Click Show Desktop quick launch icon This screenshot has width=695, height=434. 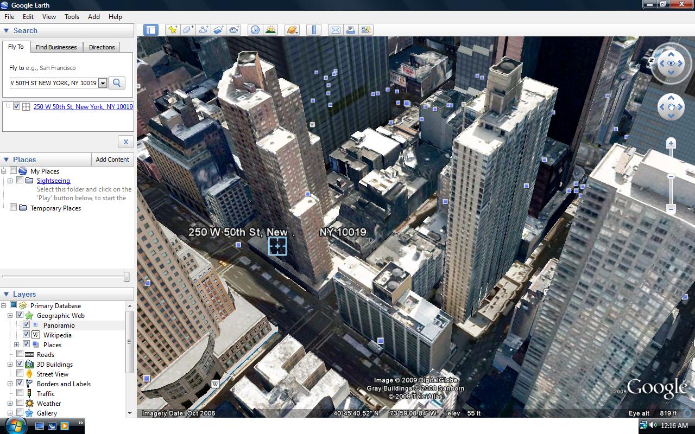[x=40, y=426]
